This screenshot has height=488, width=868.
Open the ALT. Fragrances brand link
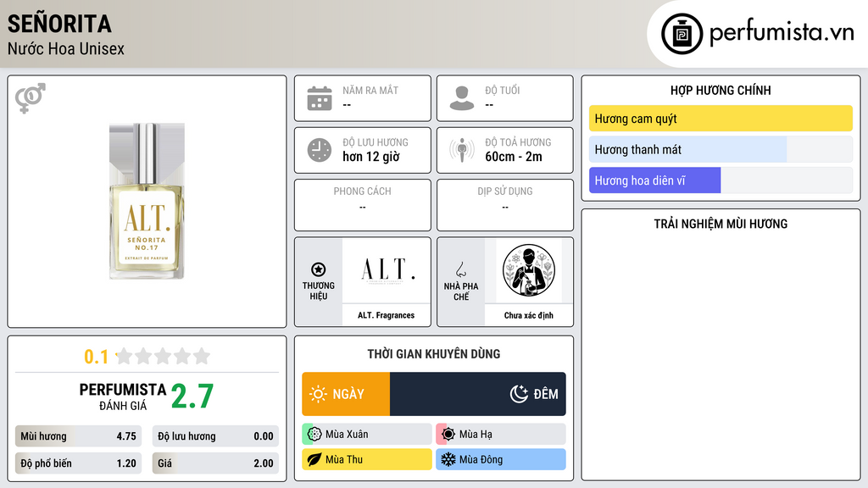[386, 315]
